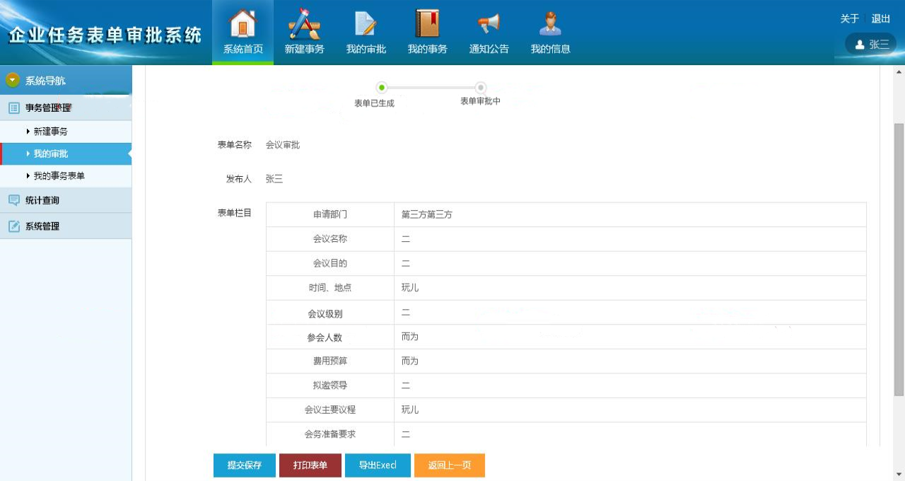Collapse the 系统导航 panel with arrow icon

pos(13,81)
